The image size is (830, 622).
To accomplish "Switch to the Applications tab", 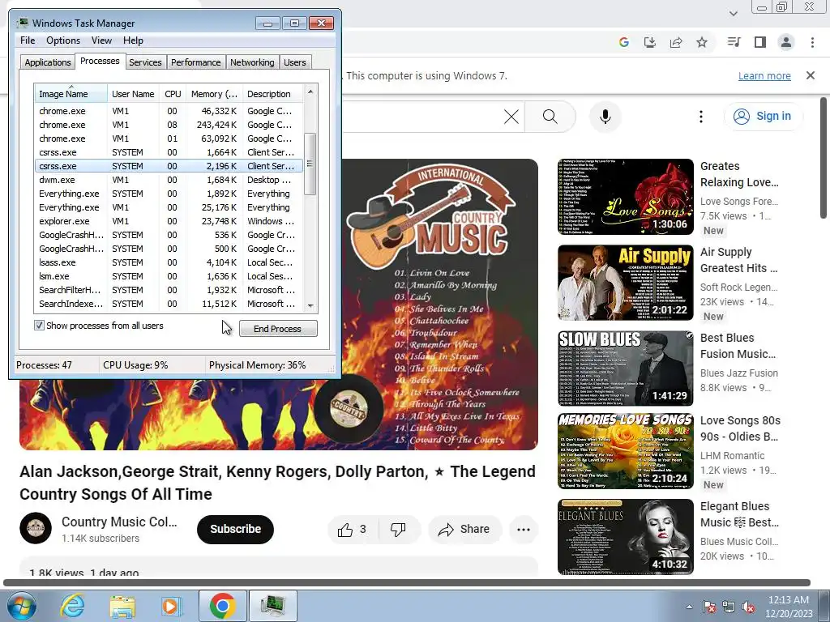I will point(48,62).
